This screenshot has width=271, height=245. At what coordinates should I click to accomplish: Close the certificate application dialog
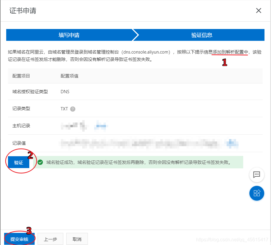[x=259, y=11]
